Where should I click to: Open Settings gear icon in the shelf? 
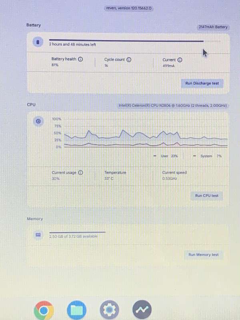pyautogui.click(x=109, y=310)
